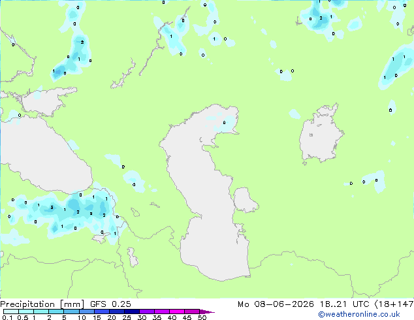Click the over-50 mm legend arrow tip
The image size is (414, 320).
(207, 312)
